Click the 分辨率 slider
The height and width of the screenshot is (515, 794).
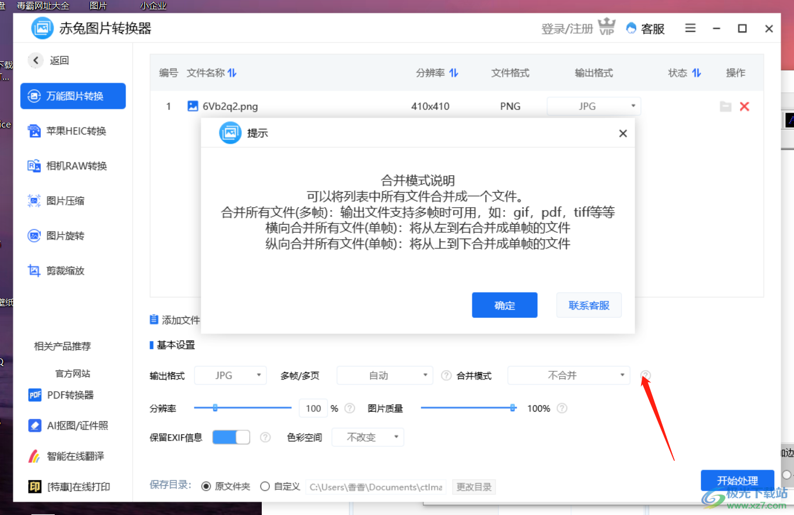[x=243, y=408]
